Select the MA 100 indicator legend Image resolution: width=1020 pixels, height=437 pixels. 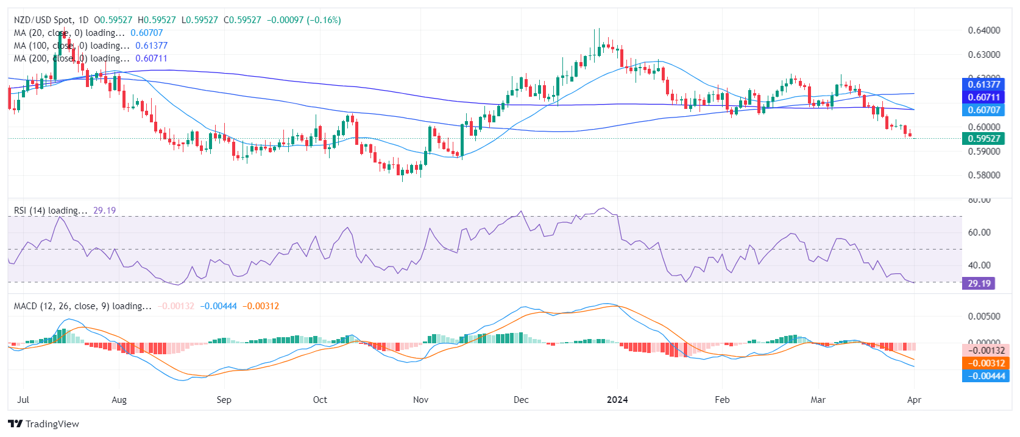coord(71,46)
